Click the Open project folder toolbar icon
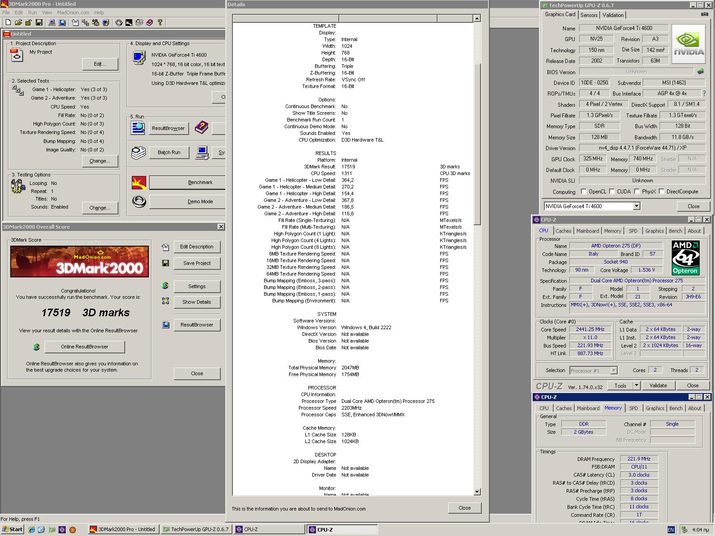 click(18, 22)
